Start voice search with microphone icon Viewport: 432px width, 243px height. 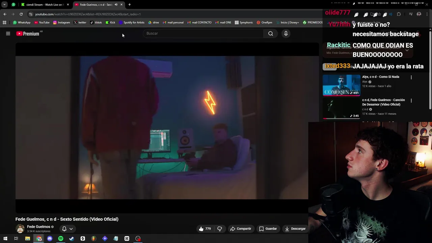coord(286,33)
